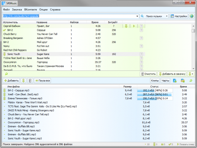Click the completed downloads counter in status bar
The height and width of the screenshot is (148, 197).
coord(171,144)
